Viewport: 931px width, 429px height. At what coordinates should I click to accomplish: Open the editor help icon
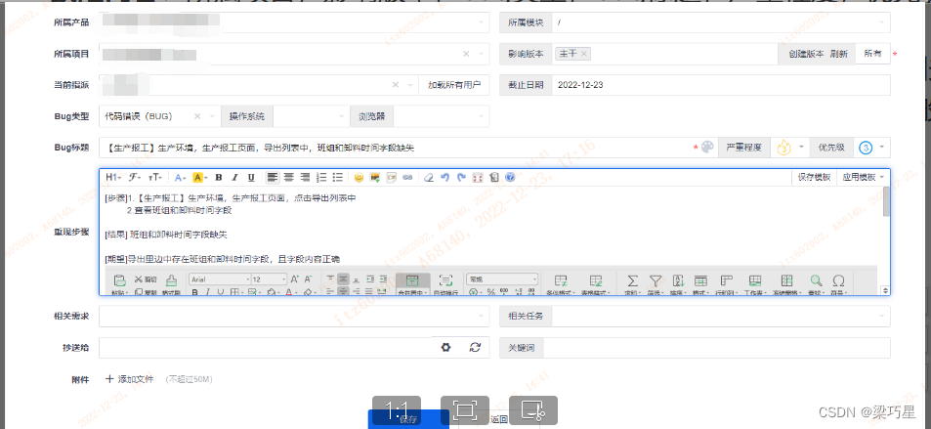(x=509, y=177)
